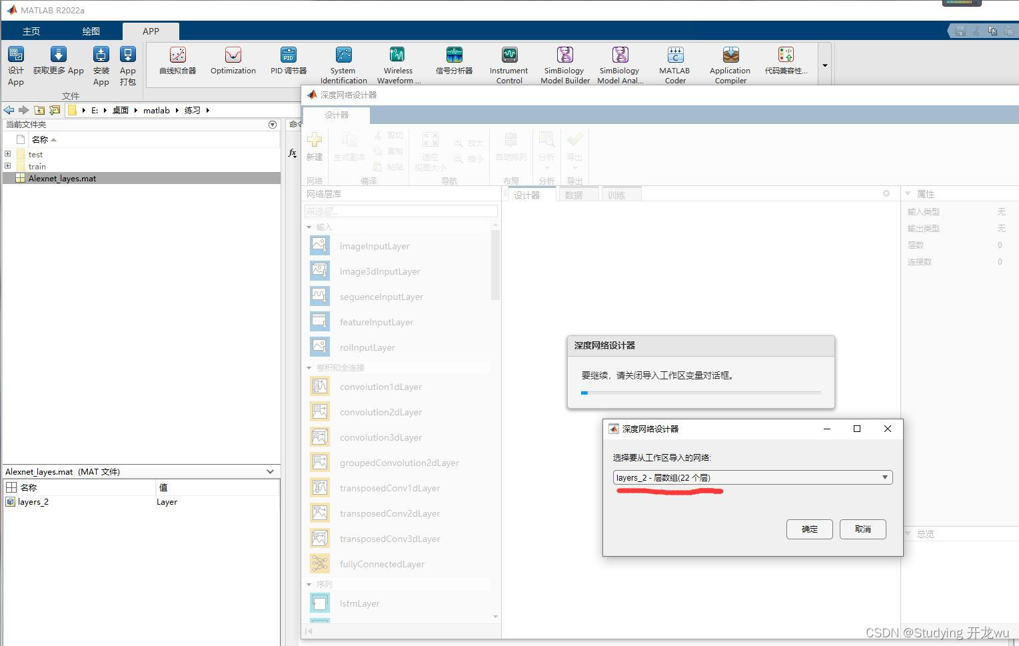Expand the apps gallery dropdown arrow
Viewport: 1019px width, 646px height.
(x=824, y=65)
